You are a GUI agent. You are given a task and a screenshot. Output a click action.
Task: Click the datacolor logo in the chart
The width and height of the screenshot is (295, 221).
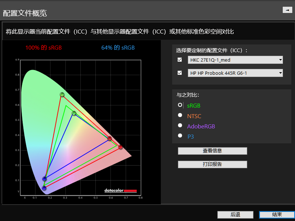[x=120, y=190]
